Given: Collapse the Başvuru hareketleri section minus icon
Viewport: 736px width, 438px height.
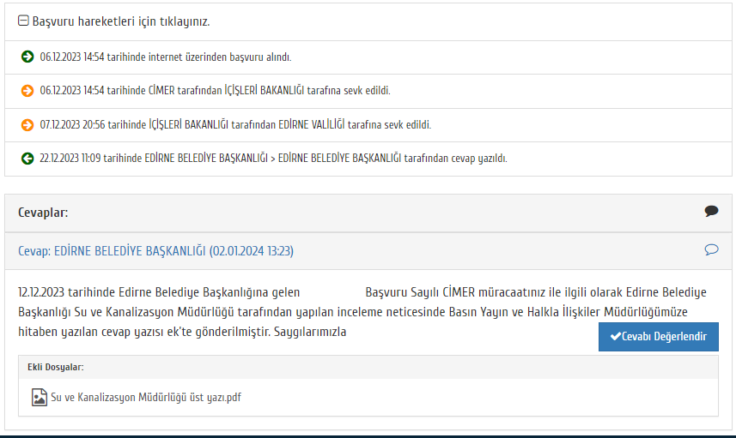Looking at the screenshot, I should [x=24, y=21].
